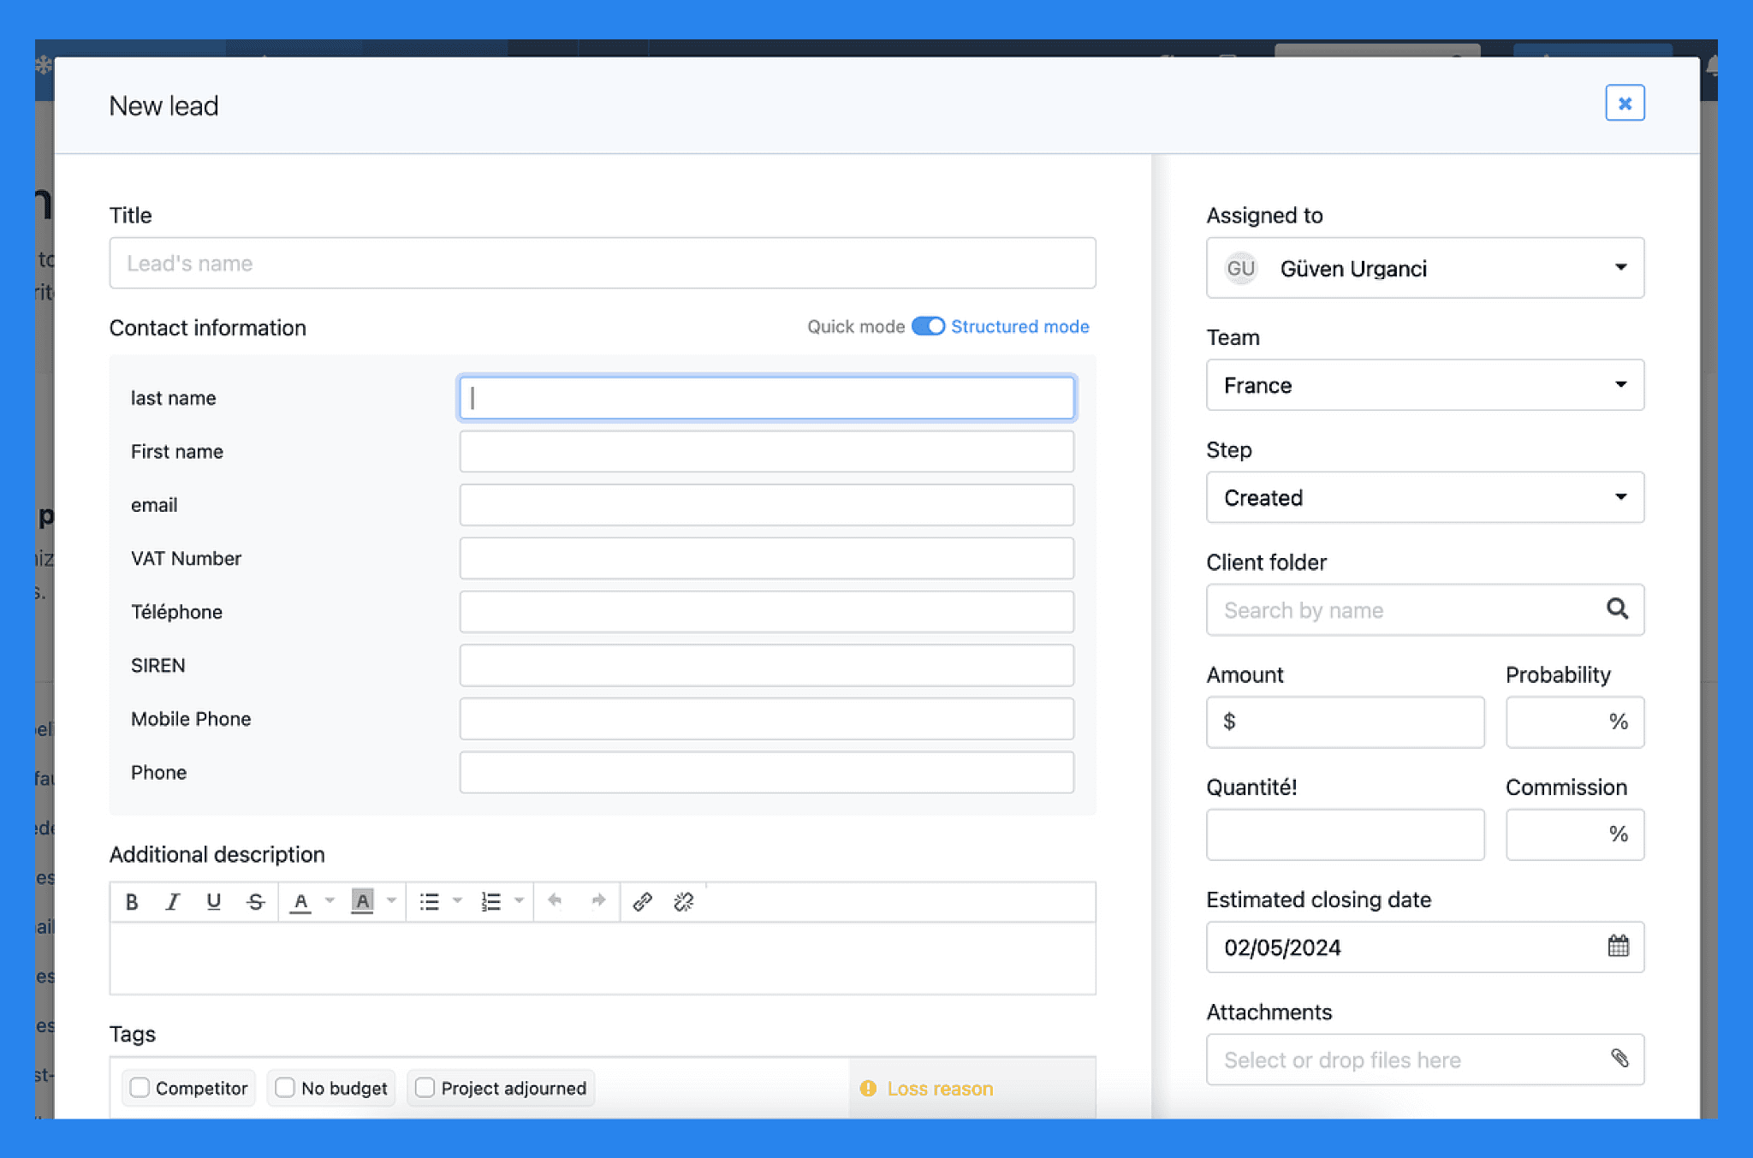This screenshot has height=1158, width=1753.
Task: Open the calendar for estimated closing date
Action: (x=1618, y=946)
